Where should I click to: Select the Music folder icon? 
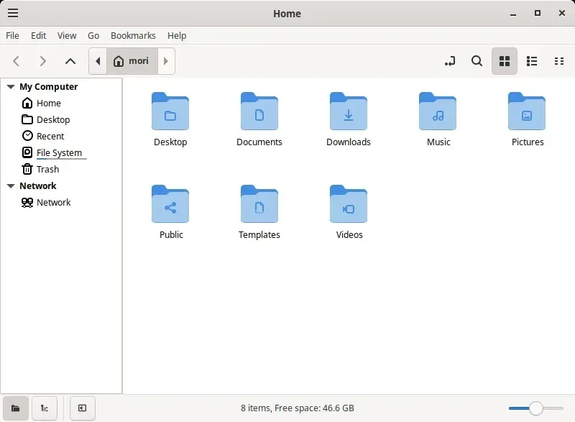tap(438, 111)
